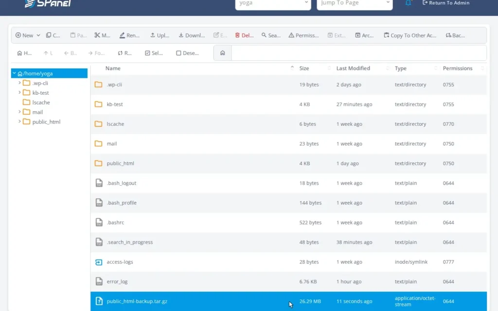
Task: Click the SPanel logo
Action: pyautogui.click(x=48, y=3)
